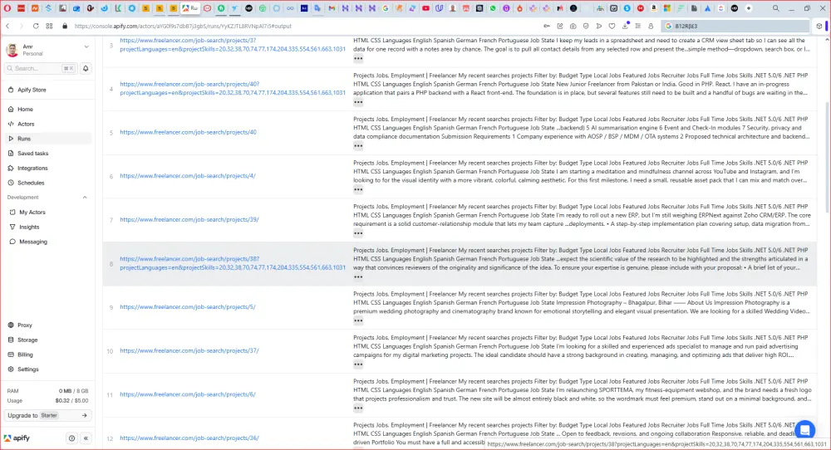Open the browser speed dial grid

coord(49,26)
